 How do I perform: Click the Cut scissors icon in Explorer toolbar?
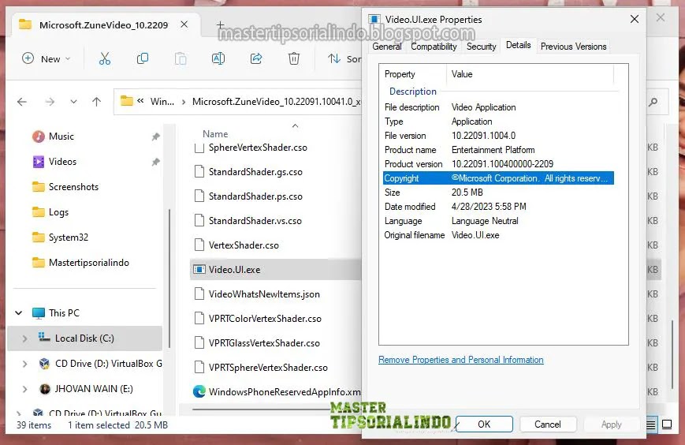click(105, 58)
